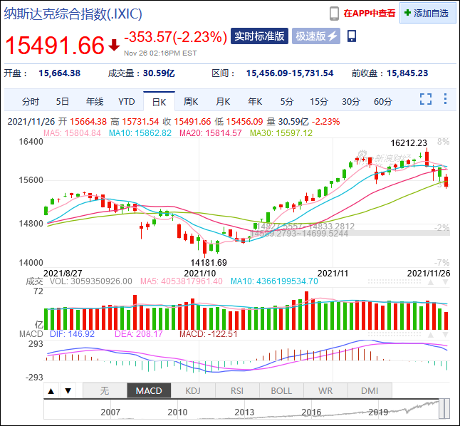The width and height of the screenshot is (460, 426).
Task: Open the 年线 chart tab
Action: coord(95,102)
